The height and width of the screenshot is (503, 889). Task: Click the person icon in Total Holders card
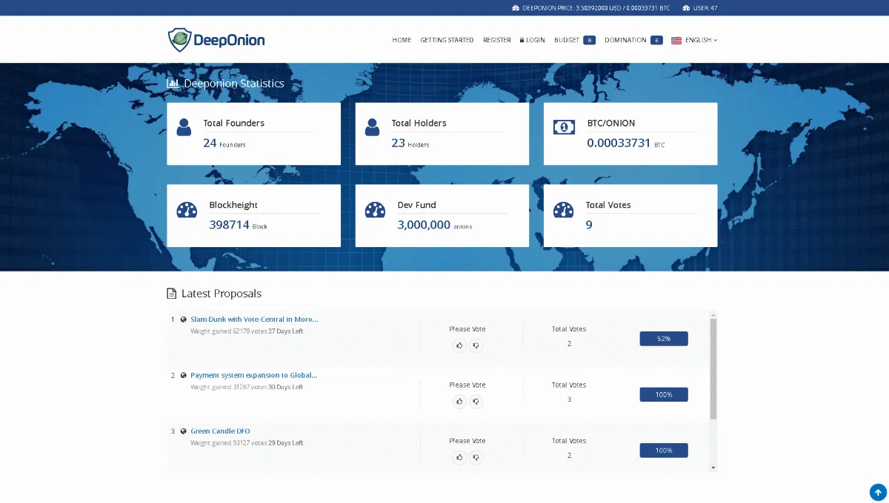[372, 127]
